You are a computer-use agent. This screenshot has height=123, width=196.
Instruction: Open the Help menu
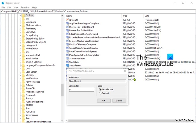[x=34, y=8]
